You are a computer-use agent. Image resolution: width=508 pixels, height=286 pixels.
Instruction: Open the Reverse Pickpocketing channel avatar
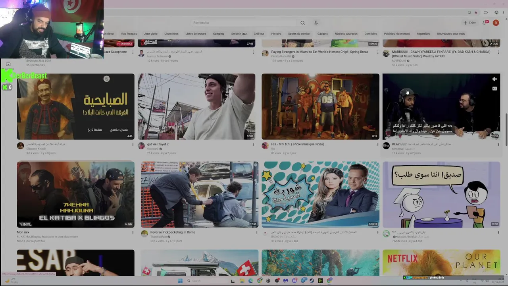coord(144,234)
